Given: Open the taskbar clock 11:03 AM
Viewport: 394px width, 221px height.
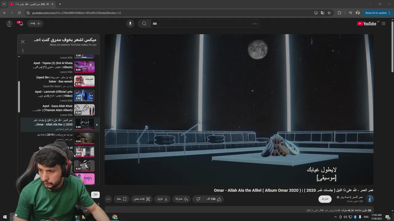Looking at the screenshot, I should pyautogui.click(x=376, y=217).
